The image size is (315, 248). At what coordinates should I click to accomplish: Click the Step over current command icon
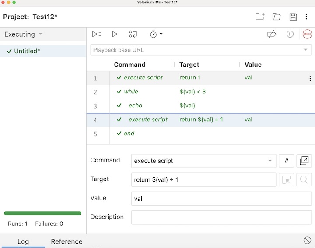pos(133,34)
